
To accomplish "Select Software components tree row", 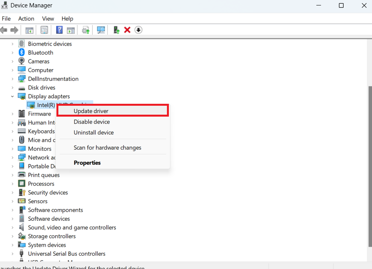I will [56, 210].
